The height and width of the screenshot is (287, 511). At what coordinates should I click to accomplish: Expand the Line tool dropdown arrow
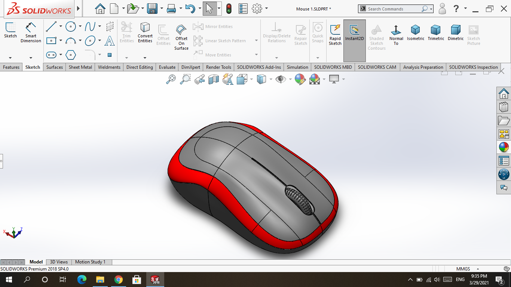pos(61,27)
